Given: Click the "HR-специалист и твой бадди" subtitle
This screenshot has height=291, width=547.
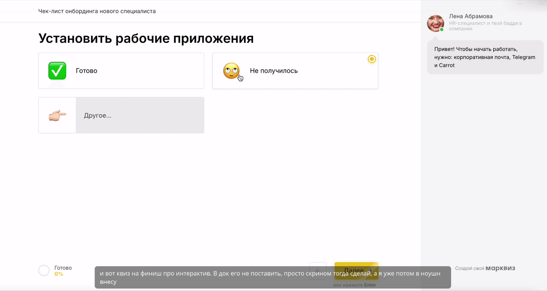Looking at the screenshot, I should (485, 26).
